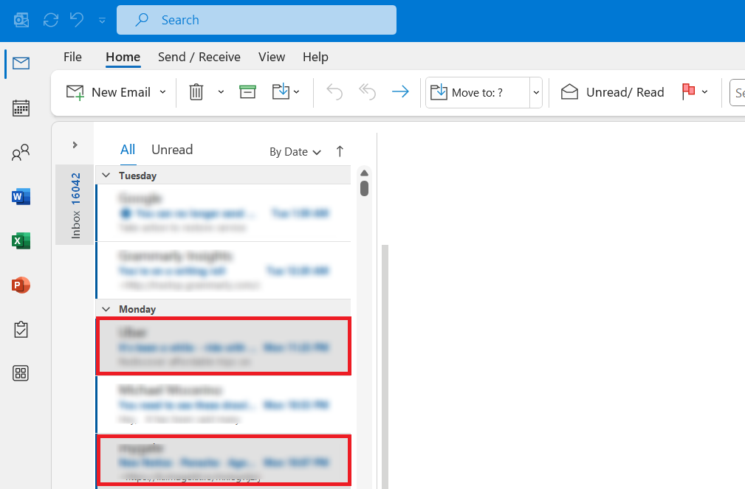Select the All messages filter tab
The height and width of the screenshot is (489, 745).
tap(128, 150)
